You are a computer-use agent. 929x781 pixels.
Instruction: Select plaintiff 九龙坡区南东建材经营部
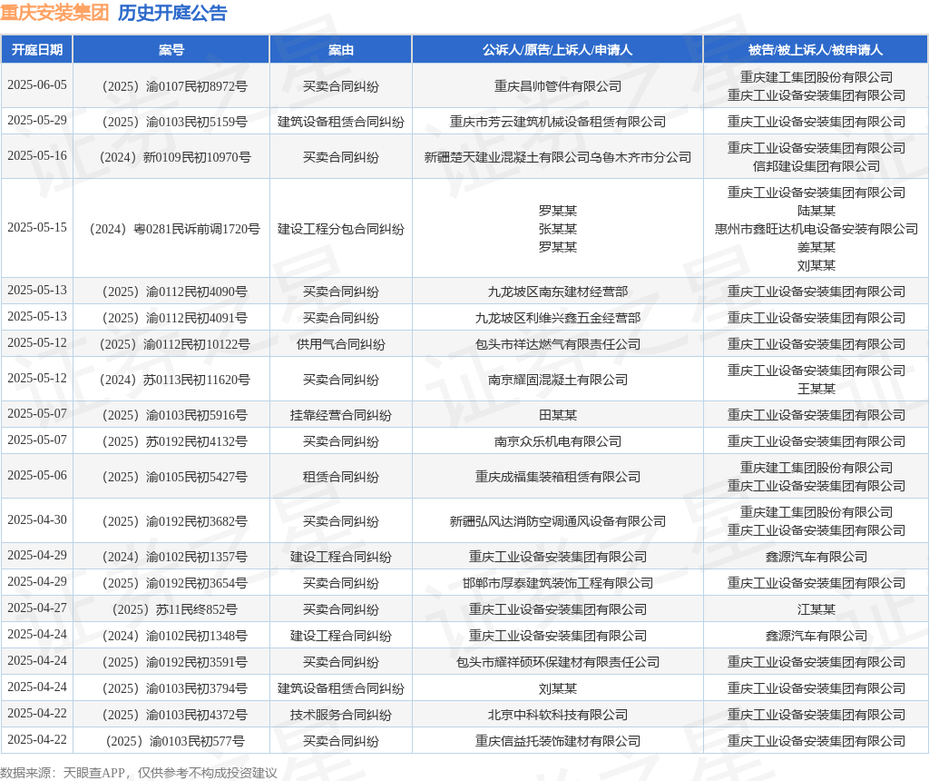coord(558,292)
